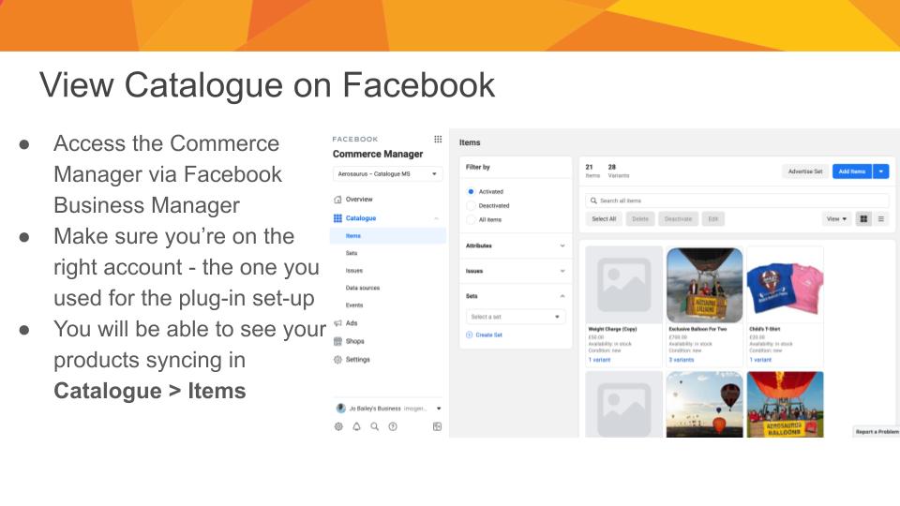This screenshot has width=900, height=506.
Task: Switch to grid view icon
Action: [x=863, y=218]
